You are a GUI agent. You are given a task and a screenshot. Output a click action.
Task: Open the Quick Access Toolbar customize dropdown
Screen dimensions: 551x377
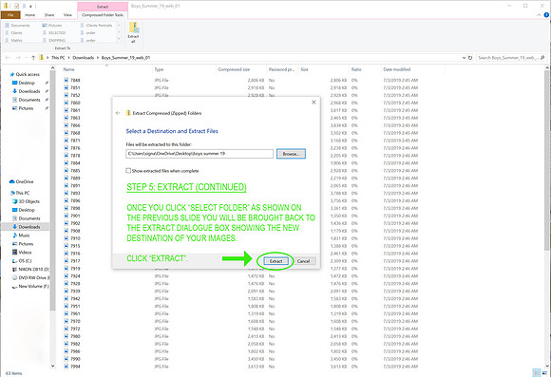pos(31,6)
